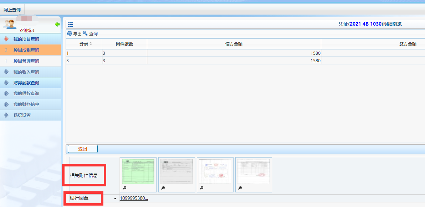Open the third attachment thumbnail with red stamps

pos(215,171)
